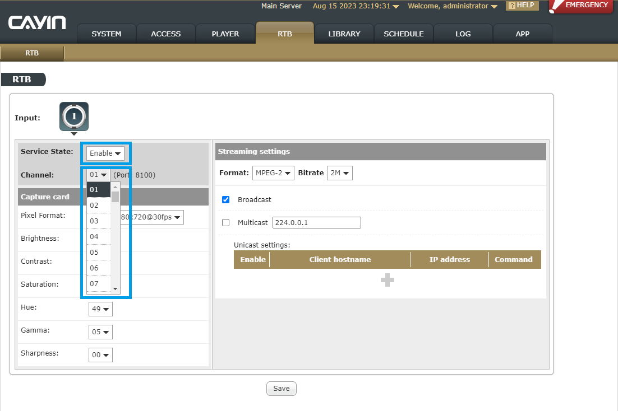
Task: Click the CAYIN logo
Action: [37, 22]
